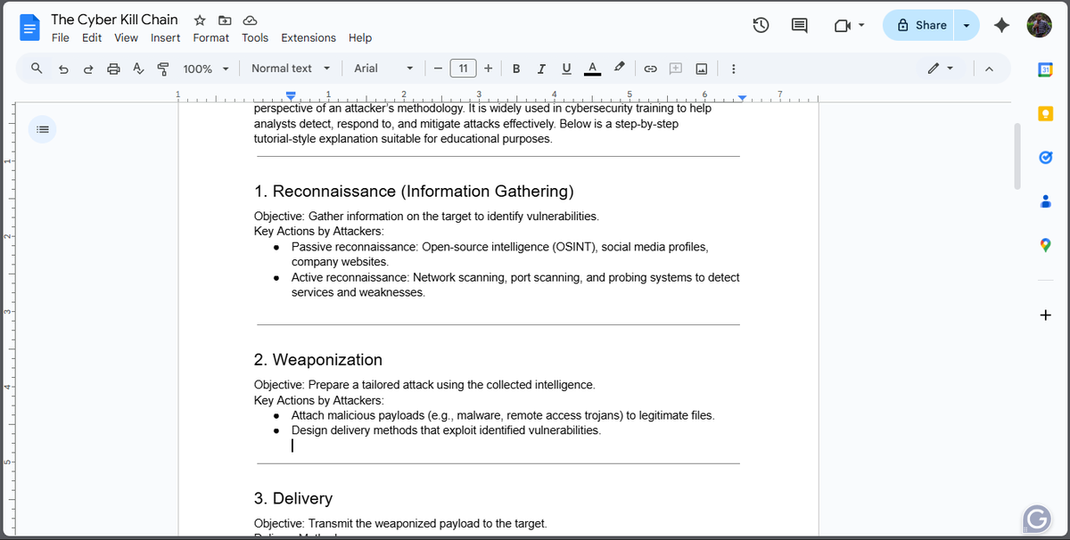Screen dimensions: 1070x540
Task: Toggle bold formatting
Action: [x=516, y=69]
